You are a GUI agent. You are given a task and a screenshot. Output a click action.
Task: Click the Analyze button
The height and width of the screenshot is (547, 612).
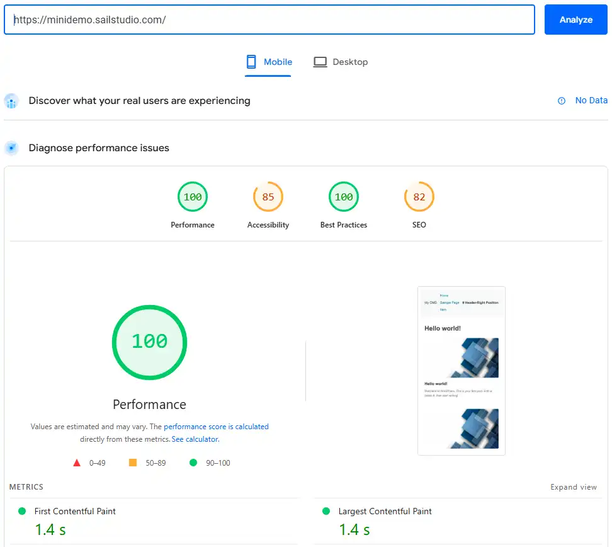[575, 20]
